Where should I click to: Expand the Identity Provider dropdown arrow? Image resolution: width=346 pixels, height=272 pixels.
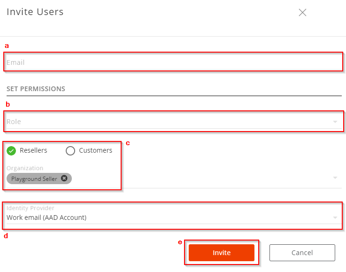[x=335, y=218]
